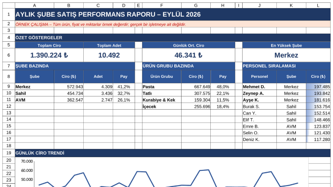
Task: Select AVM revenue cell 362.547
Action: point(69,100)
